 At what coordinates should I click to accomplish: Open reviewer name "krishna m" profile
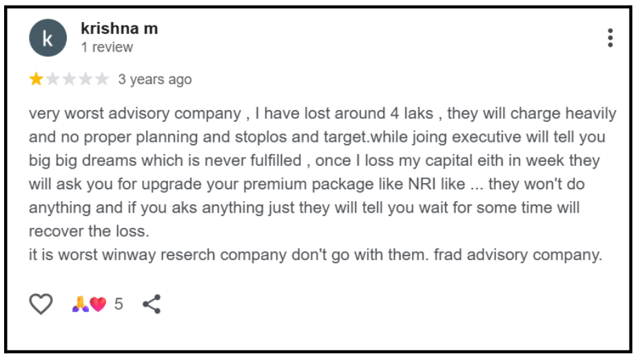tap(119, 29)
